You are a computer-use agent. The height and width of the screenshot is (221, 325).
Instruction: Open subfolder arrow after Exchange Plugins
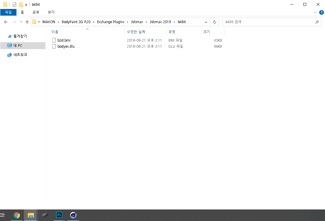(x=127, y=22)
